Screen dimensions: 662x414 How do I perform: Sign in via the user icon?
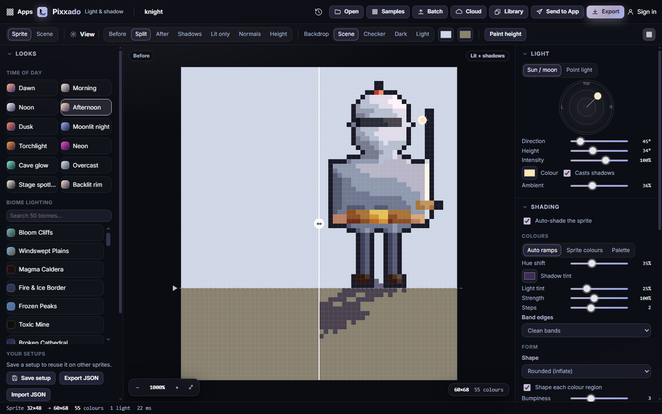[642, 12]
